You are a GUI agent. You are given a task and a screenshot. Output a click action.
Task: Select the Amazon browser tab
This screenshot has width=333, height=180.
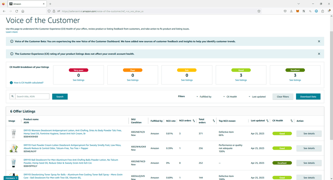(27, 4)
